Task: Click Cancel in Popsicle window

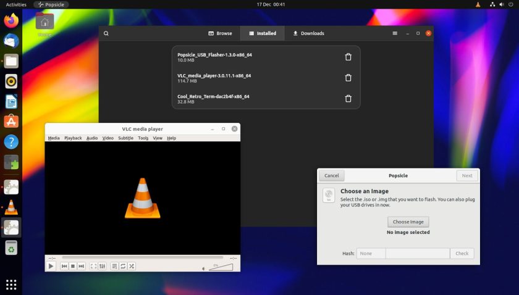Action: (332, 176)
